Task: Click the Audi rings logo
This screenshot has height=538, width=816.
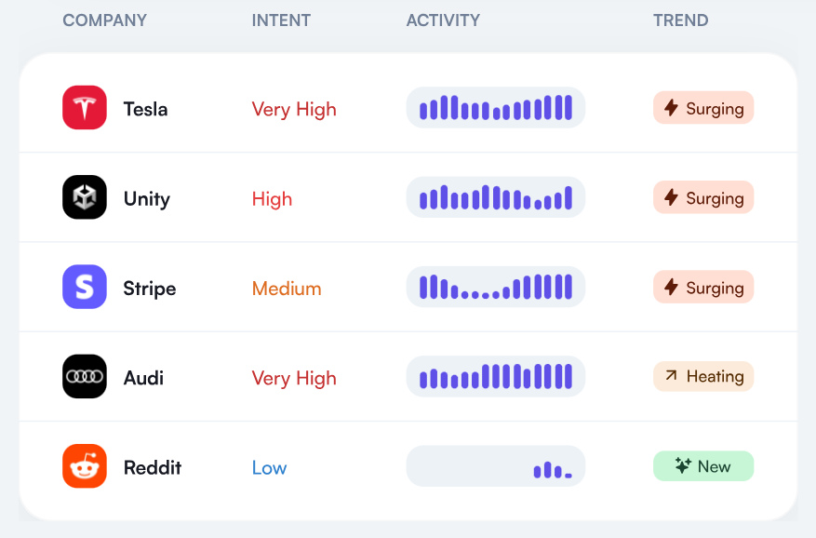Action: [85, 376]
